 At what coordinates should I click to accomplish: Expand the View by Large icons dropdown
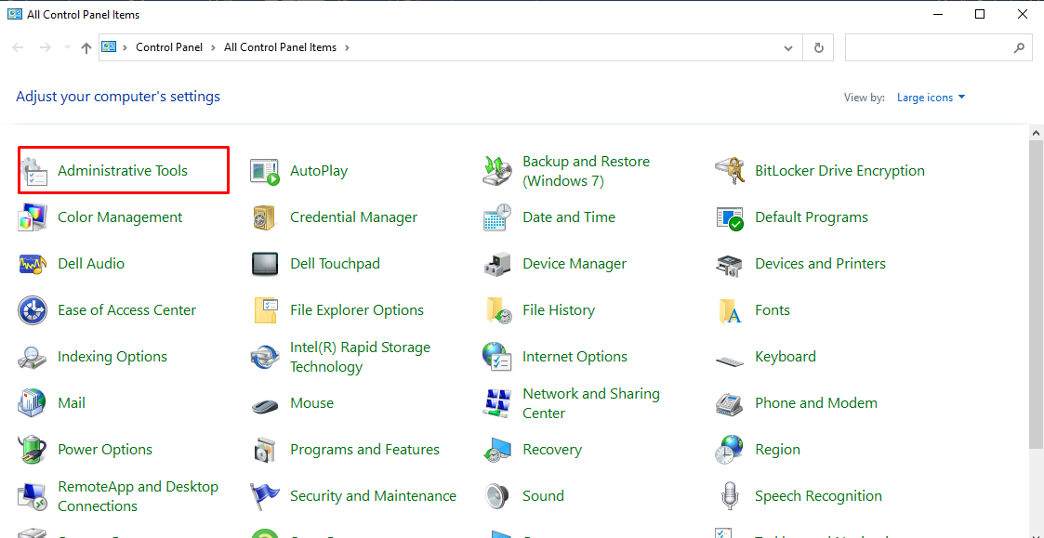click(x=932, y=98)
